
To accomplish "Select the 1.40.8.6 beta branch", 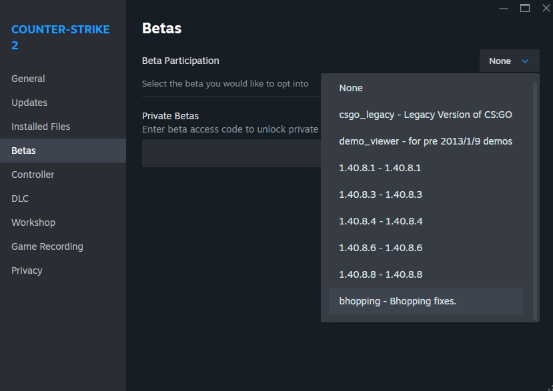I will (x=426, y=248).
